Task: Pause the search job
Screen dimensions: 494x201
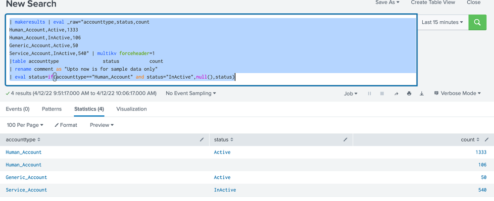Action: tap(369, 94)
